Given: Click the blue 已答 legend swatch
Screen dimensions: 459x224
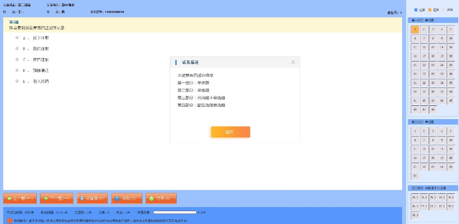Looking at the screenshot, I should point(416,10).
